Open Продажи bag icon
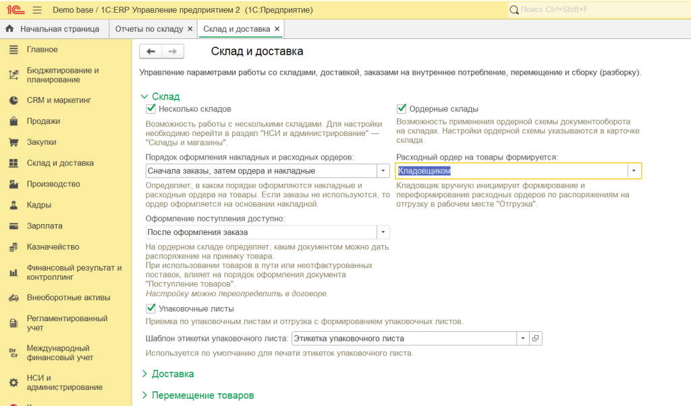This screenshot has width=691, height=406. [13, 121]
